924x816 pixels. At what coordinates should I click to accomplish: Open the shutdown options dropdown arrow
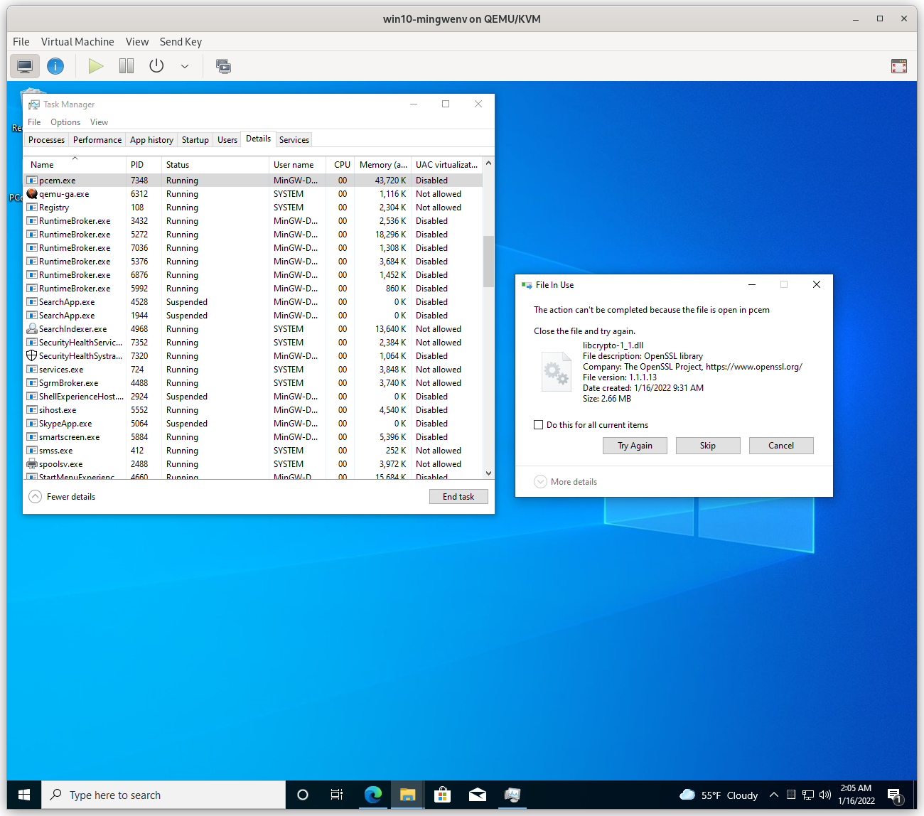[x=185, y=66]
